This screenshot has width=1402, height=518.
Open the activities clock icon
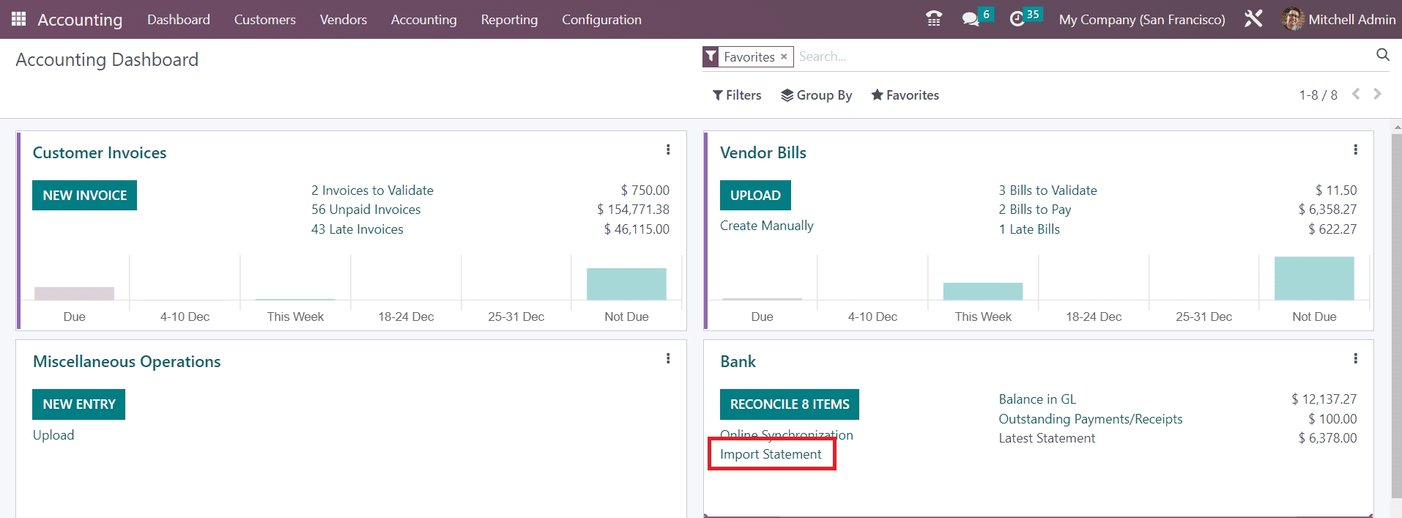coord(1017,19)
